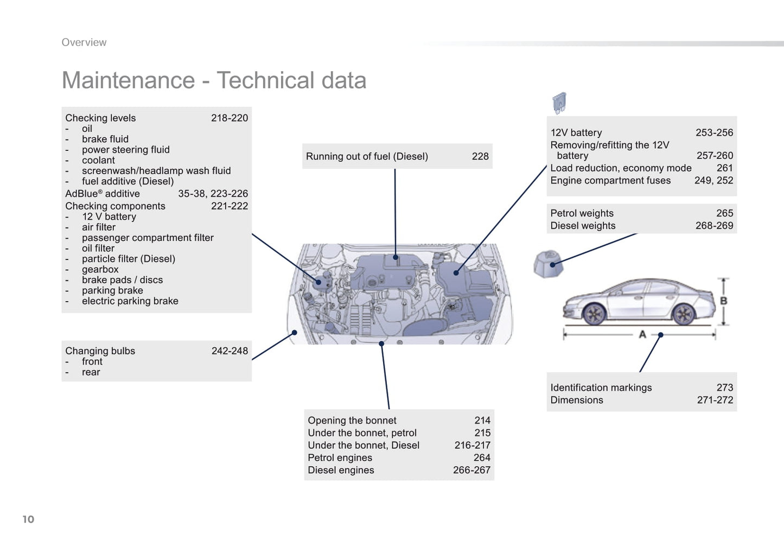Screen dimensions: 784x553
Task: Click the callout dot on the battery housing
Action: coord(456,272)
